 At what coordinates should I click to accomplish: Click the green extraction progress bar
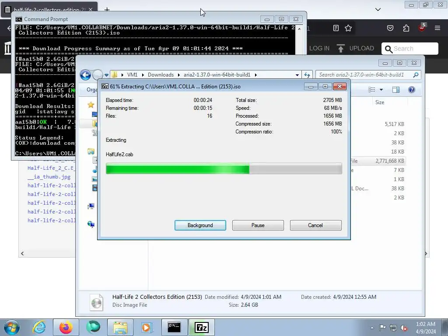click(224, 168)
